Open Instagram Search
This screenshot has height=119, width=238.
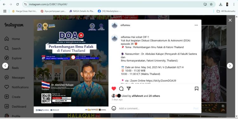(x=13, y=49)
